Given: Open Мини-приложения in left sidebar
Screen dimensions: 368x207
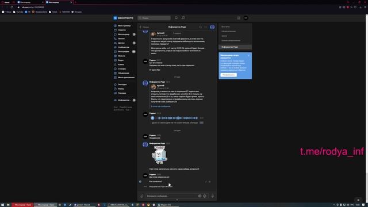Looking at the screenshot, I should coord(124,78).
